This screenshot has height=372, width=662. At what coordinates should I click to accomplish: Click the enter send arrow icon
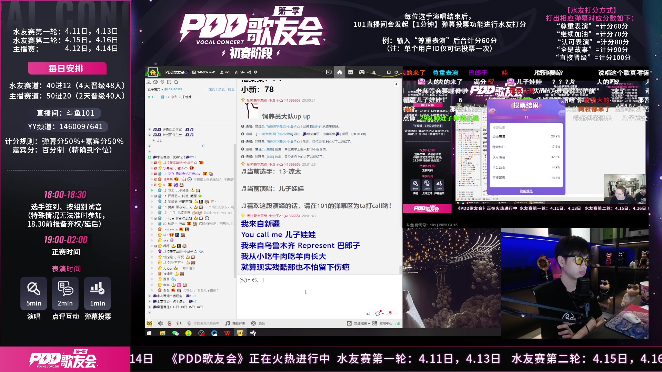click(368, 313)
